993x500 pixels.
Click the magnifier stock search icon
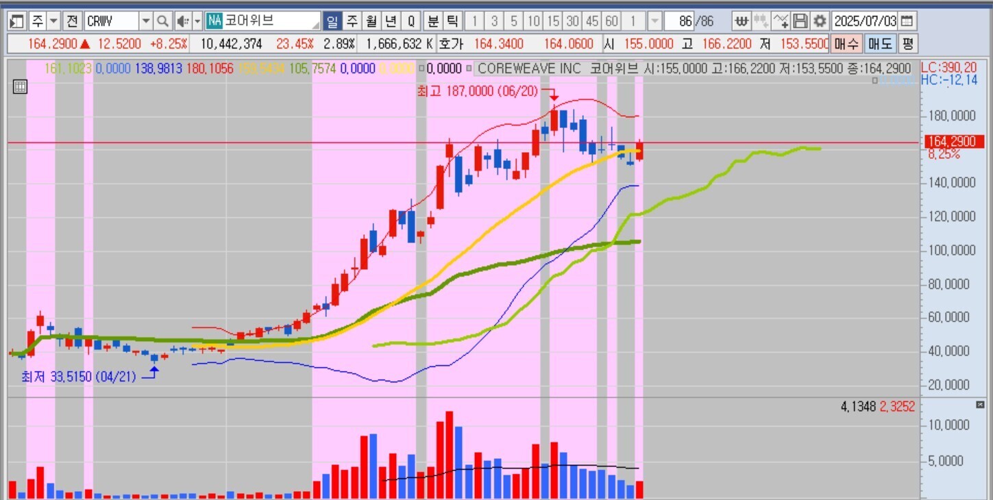162,21
